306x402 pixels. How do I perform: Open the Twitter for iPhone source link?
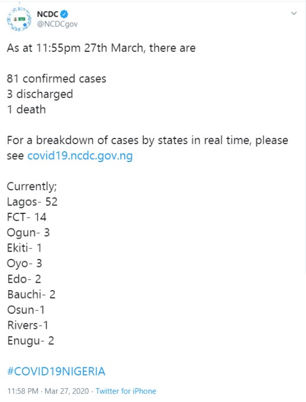tap(126, 391)
